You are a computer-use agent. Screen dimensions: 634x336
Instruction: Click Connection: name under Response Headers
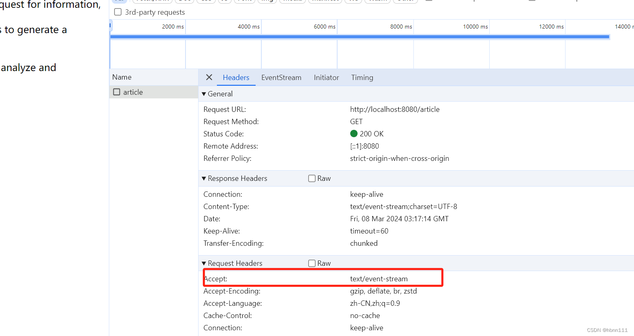[x=223, y=194]
